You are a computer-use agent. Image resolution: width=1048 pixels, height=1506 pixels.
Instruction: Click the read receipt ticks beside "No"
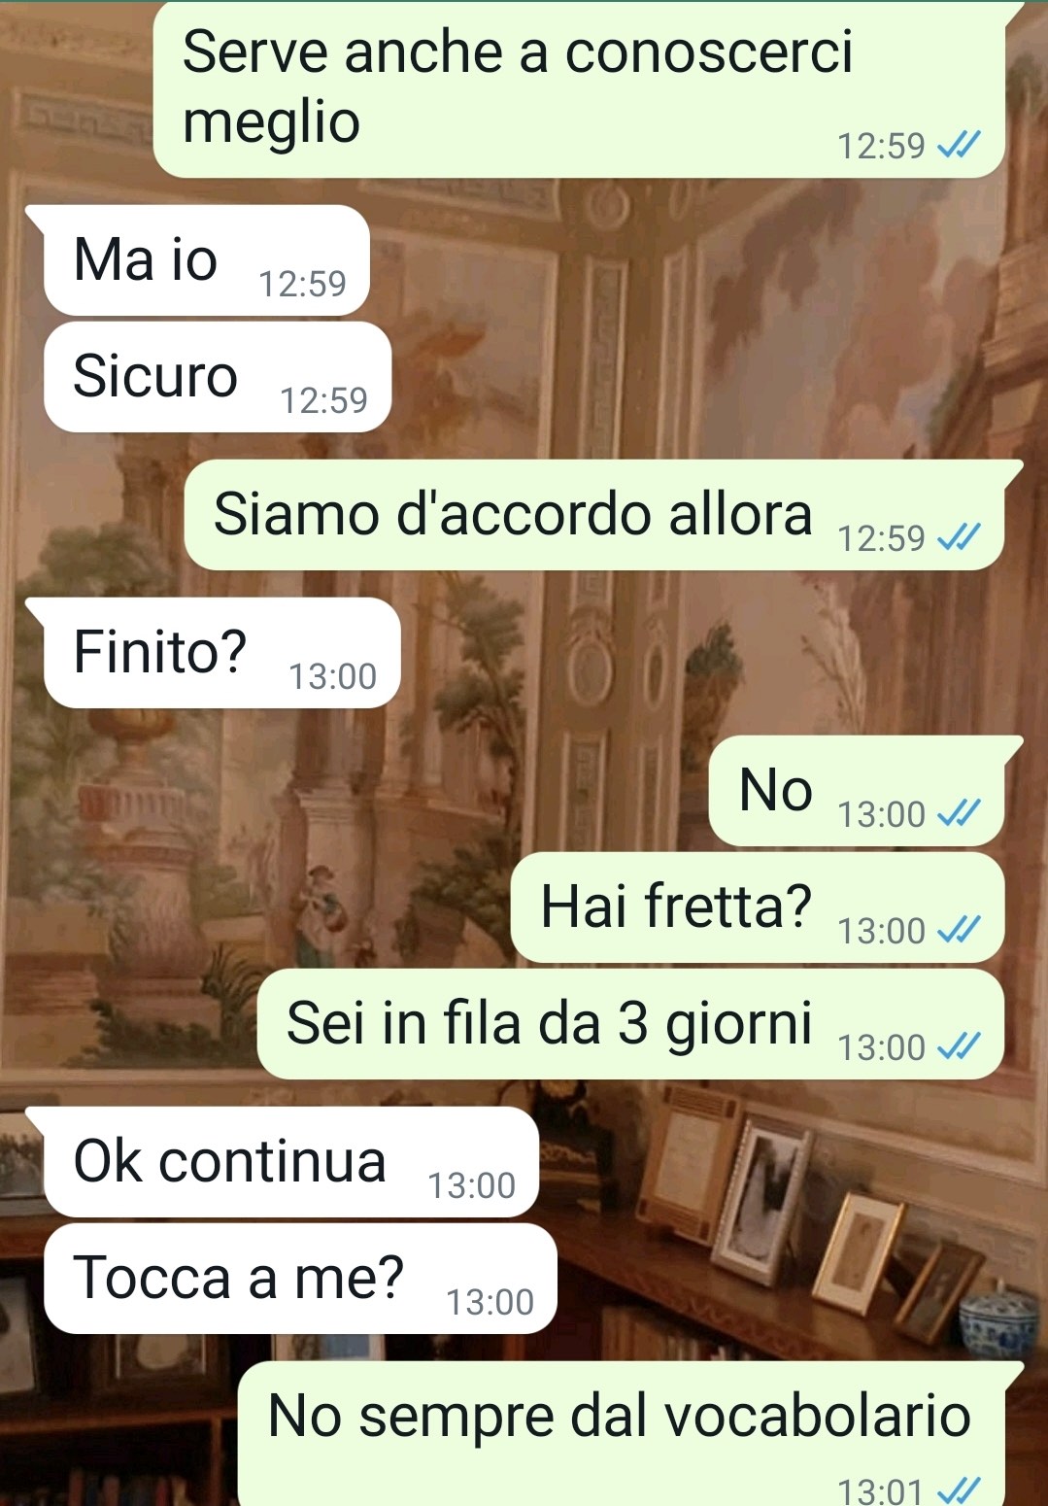[959, 813]
